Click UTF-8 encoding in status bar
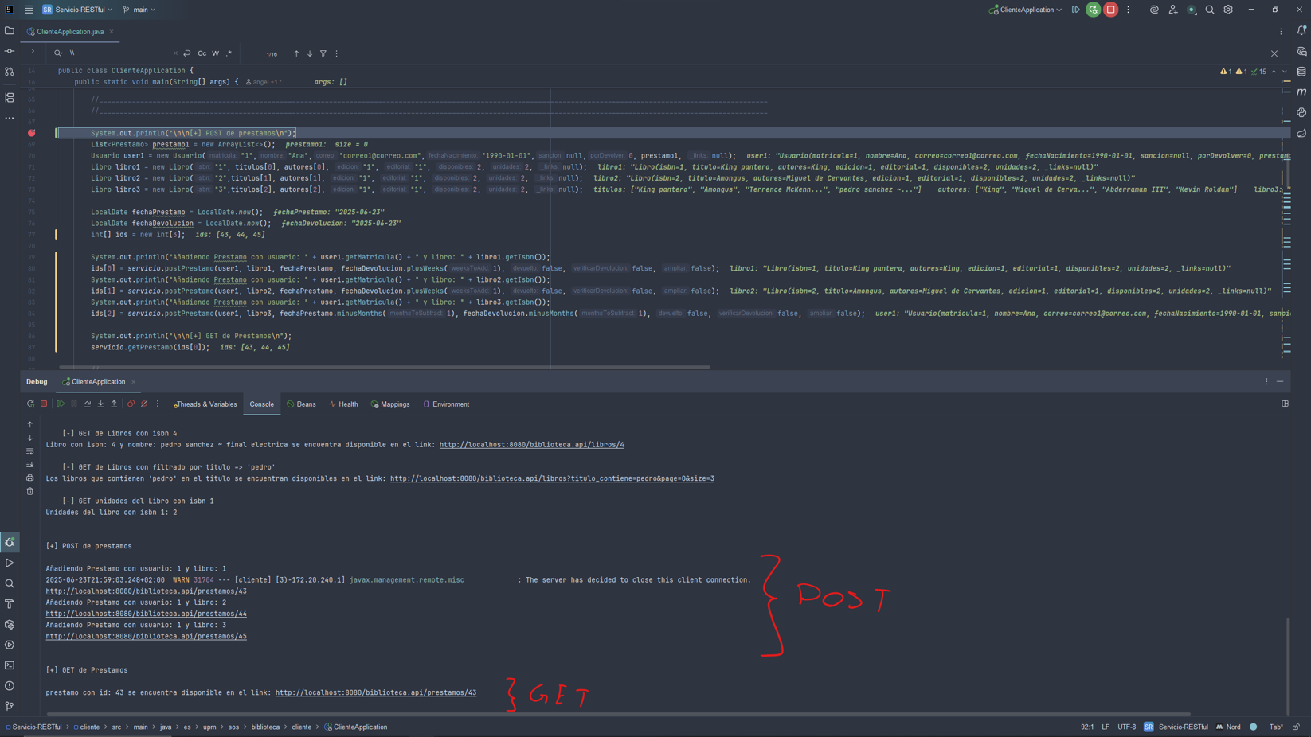Image resolution: width=1311 pixels, height=737 pixels. 1127,727
